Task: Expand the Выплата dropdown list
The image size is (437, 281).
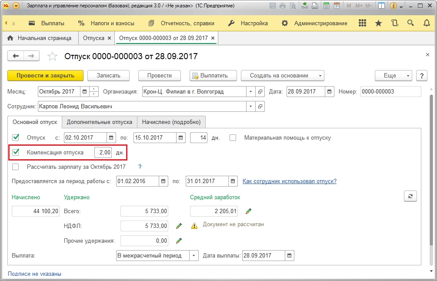Action: point(194,256)
